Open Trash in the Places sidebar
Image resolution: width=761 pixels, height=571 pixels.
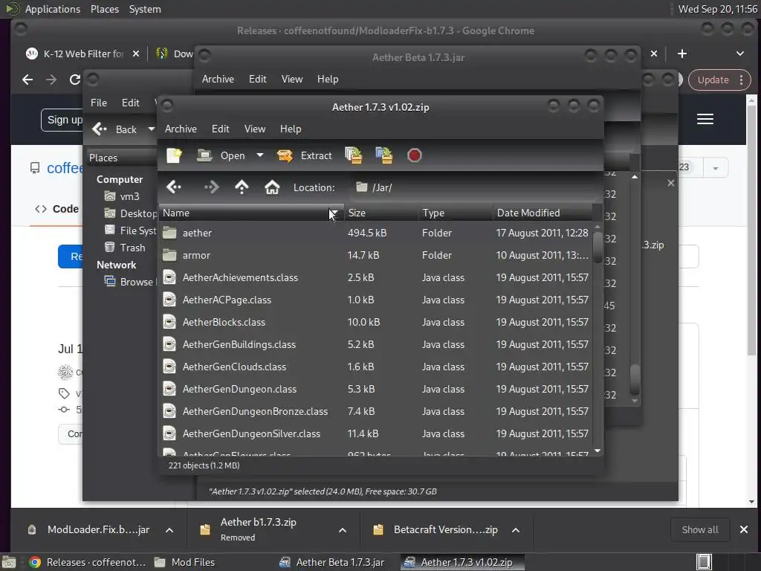click(x=125, y=248)
